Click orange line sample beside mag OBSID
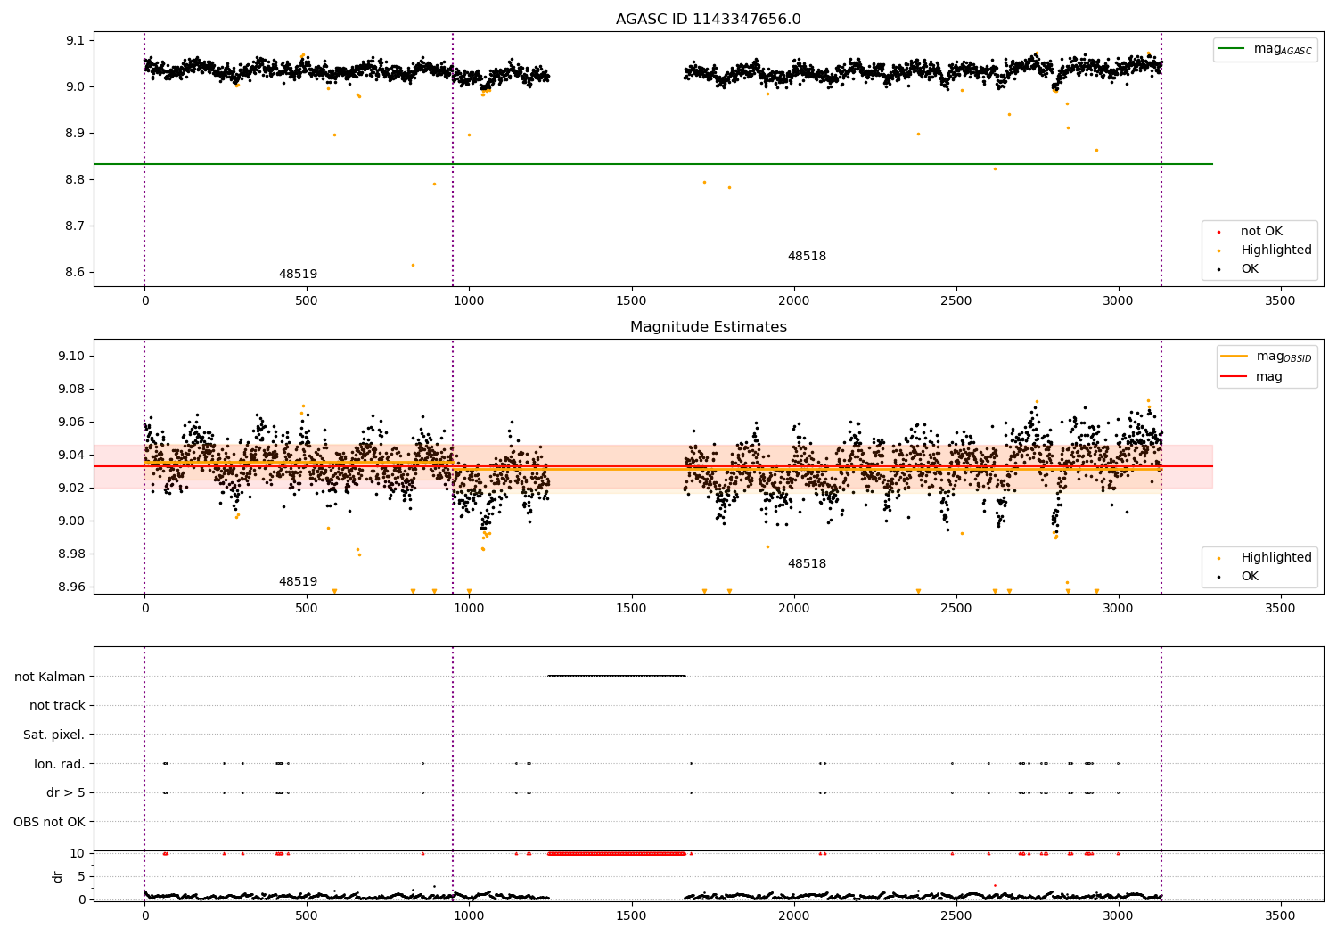Screen dimensions: 1337x936 tap(1234, 357)
